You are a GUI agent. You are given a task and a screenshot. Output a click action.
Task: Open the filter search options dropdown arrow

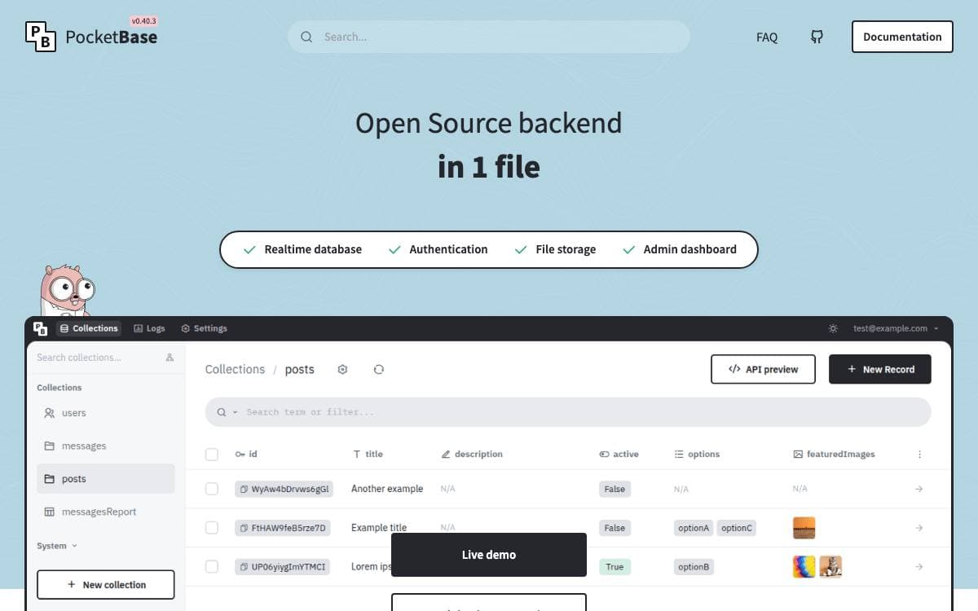[236, 412]
